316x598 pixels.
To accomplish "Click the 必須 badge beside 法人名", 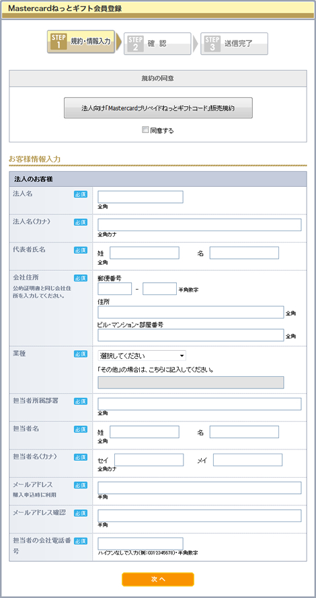I will (81, 194).
